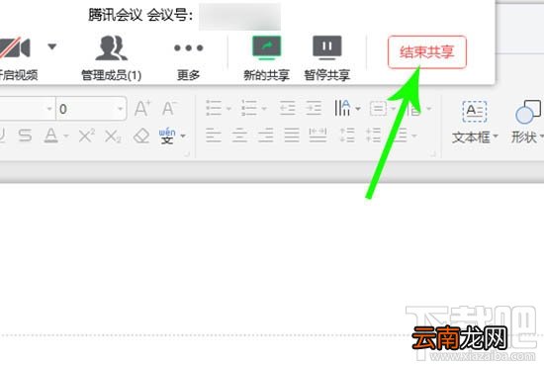Open 文本框 dropdown arrow

click(x=496, y=137)
